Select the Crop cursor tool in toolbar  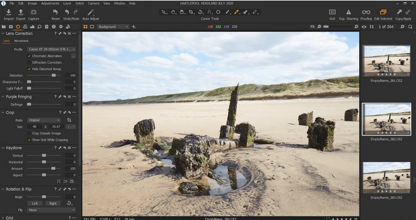[x=191, y=12]
